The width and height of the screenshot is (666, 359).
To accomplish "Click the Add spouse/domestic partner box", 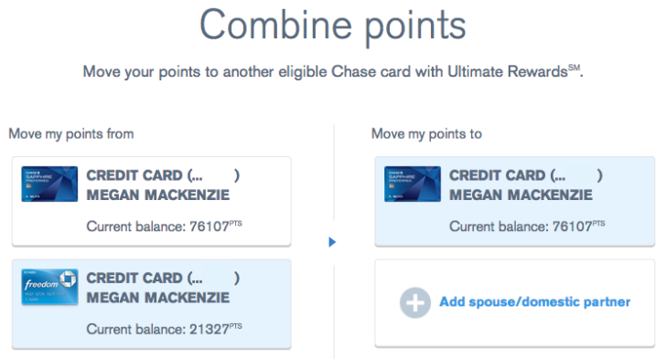I will pyautogui.click(x=514, y=303).
